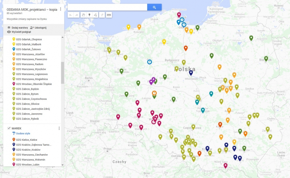The image size is (290, 178).
Task: Click the red-orange marker at Kielce
Action: click(x=220, y=124)
